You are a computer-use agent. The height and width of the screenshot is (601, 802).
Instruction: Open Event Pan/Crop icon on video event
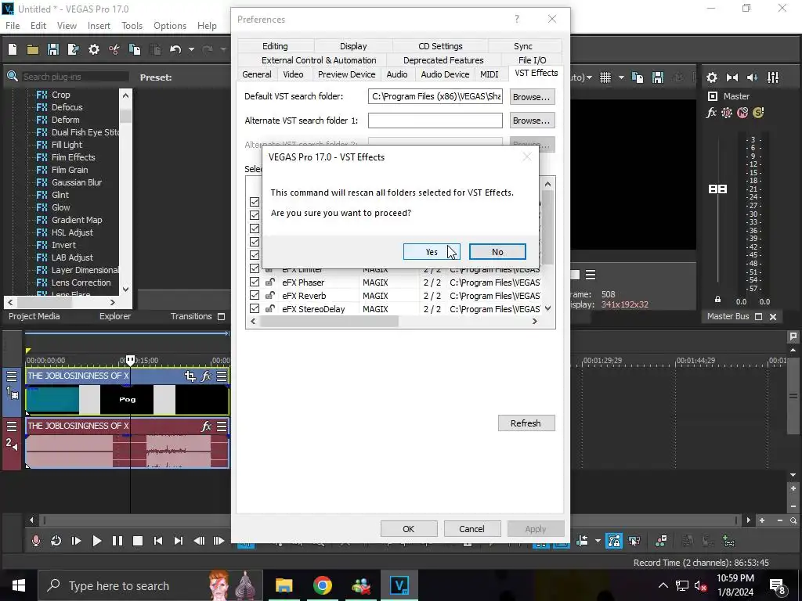[190, 376]
